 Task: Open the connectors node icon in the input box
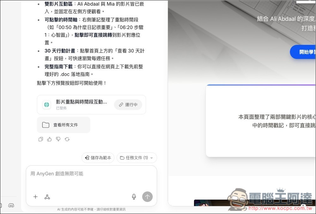point(47,197)
